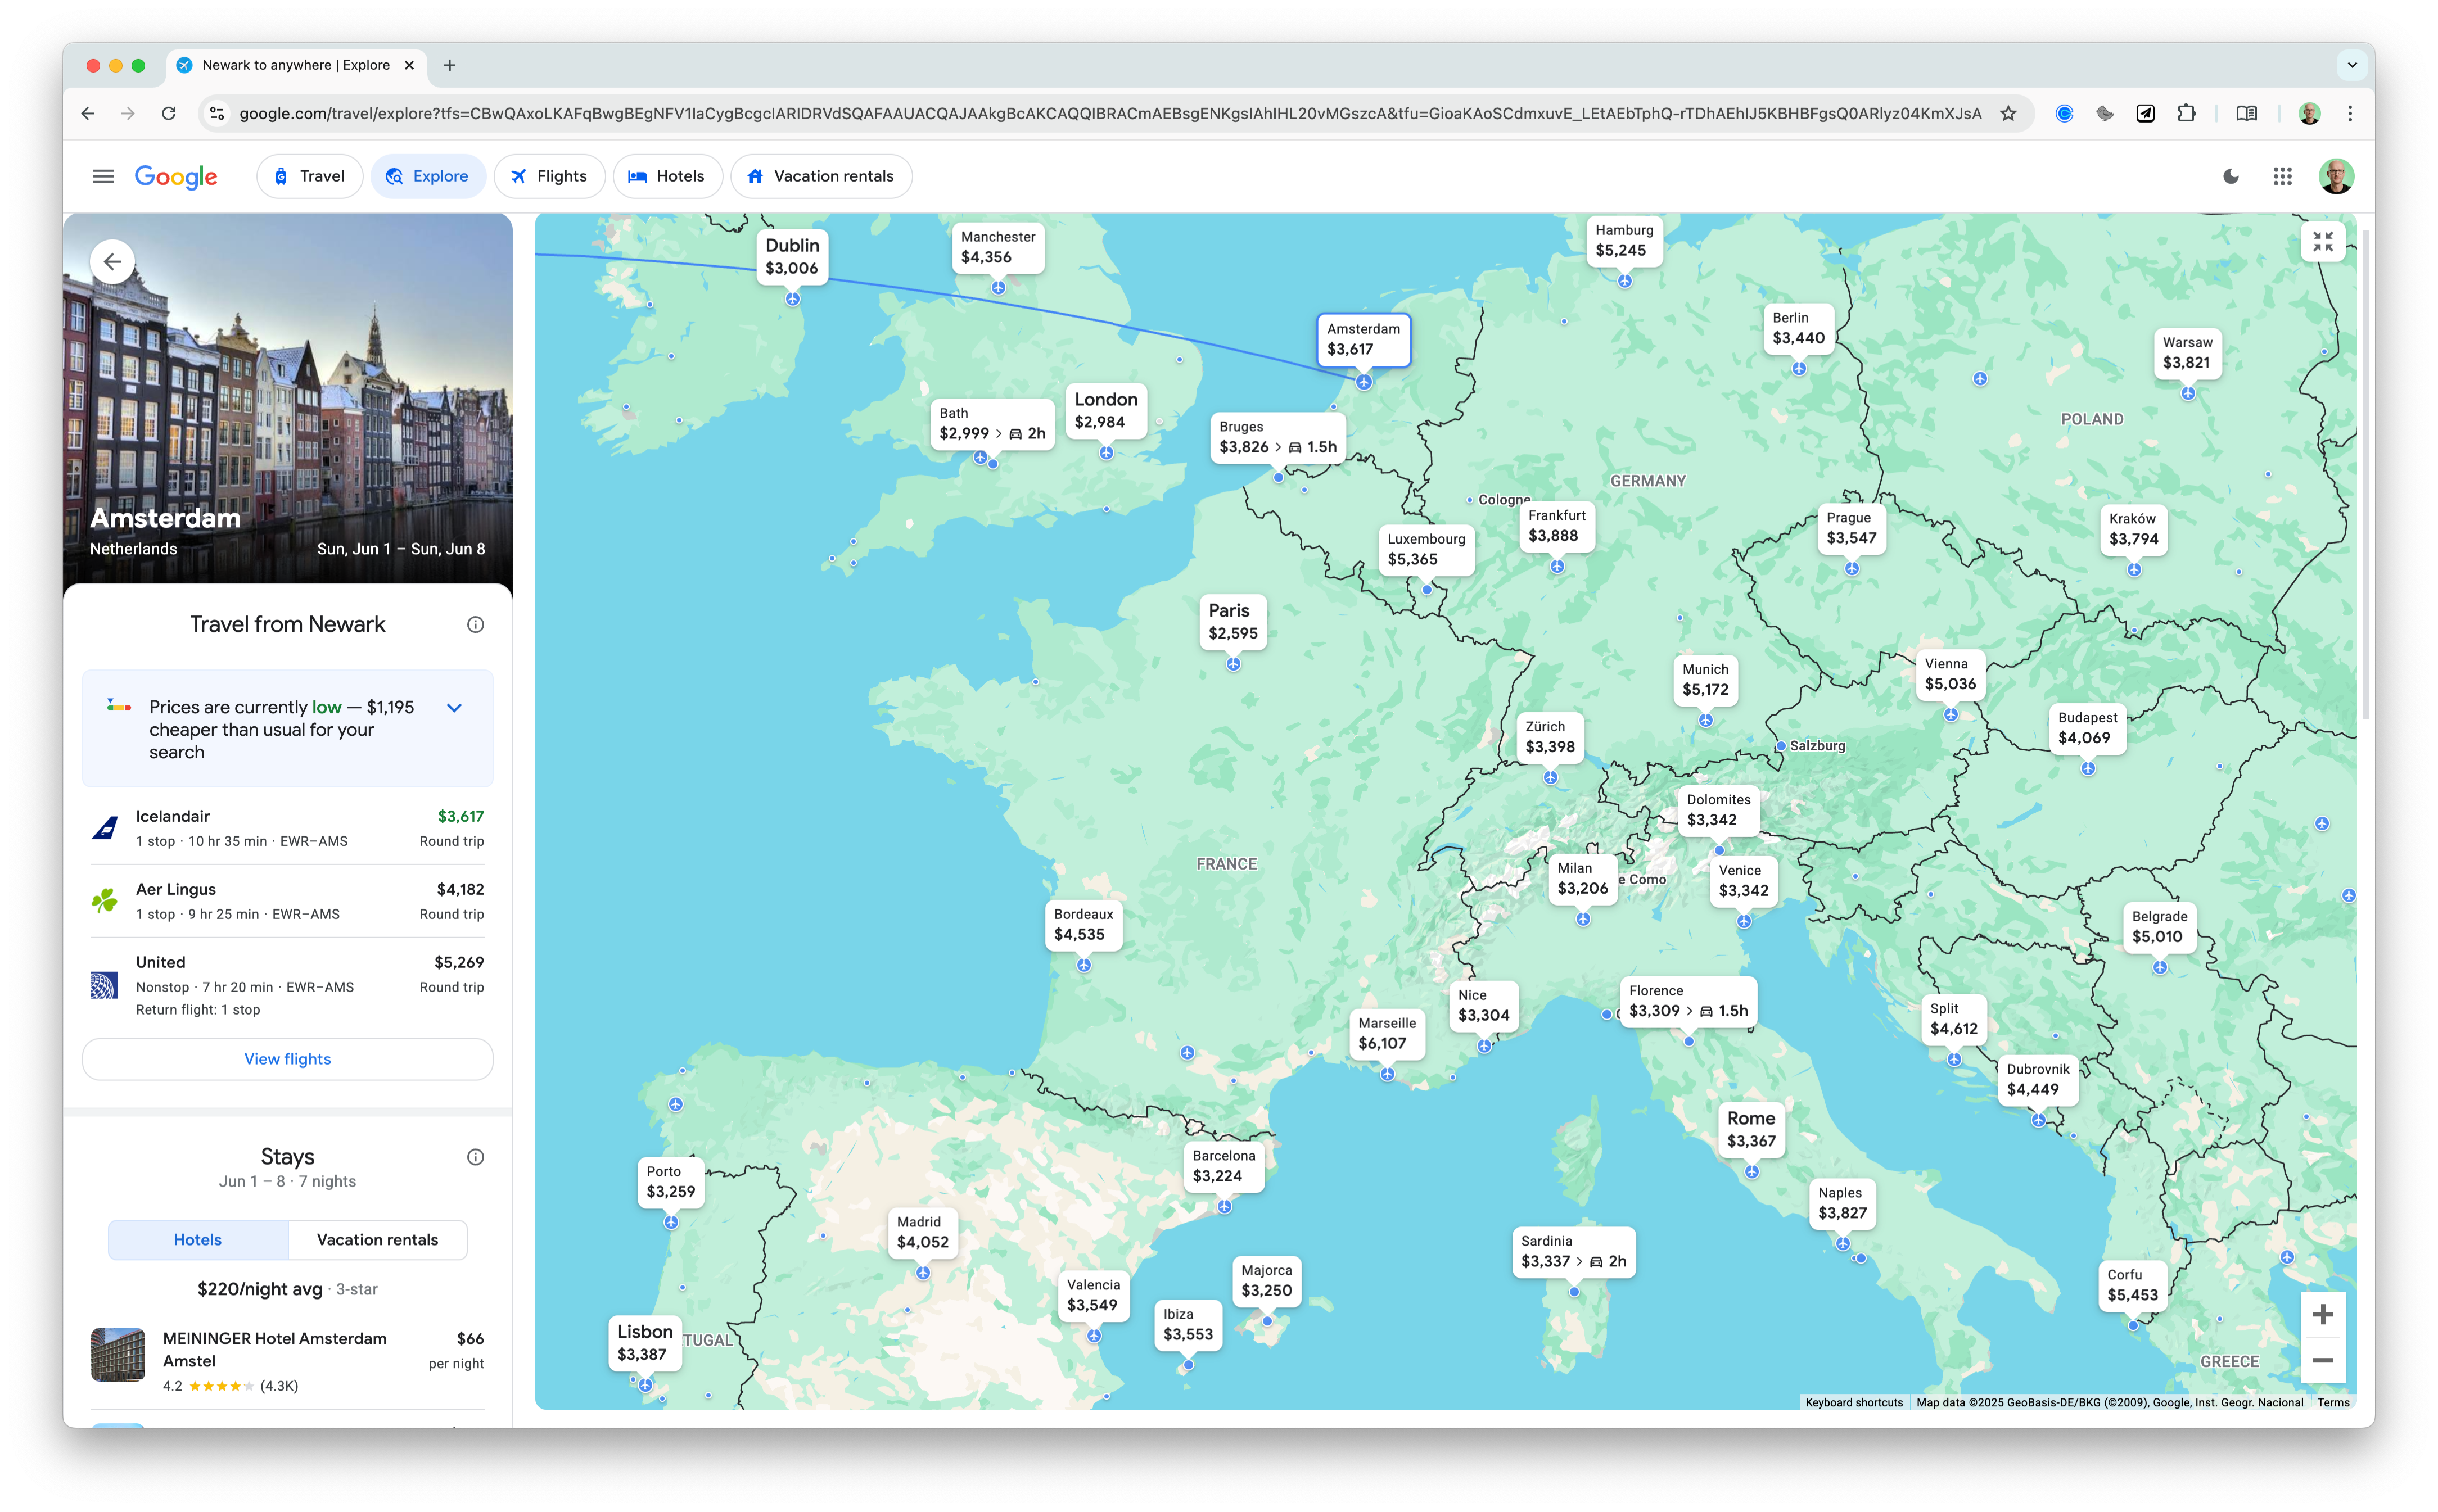The image size is (2438, 1512).
Task: Switch the stays toggle to Vacation rentals
Action: point(377,1240)
